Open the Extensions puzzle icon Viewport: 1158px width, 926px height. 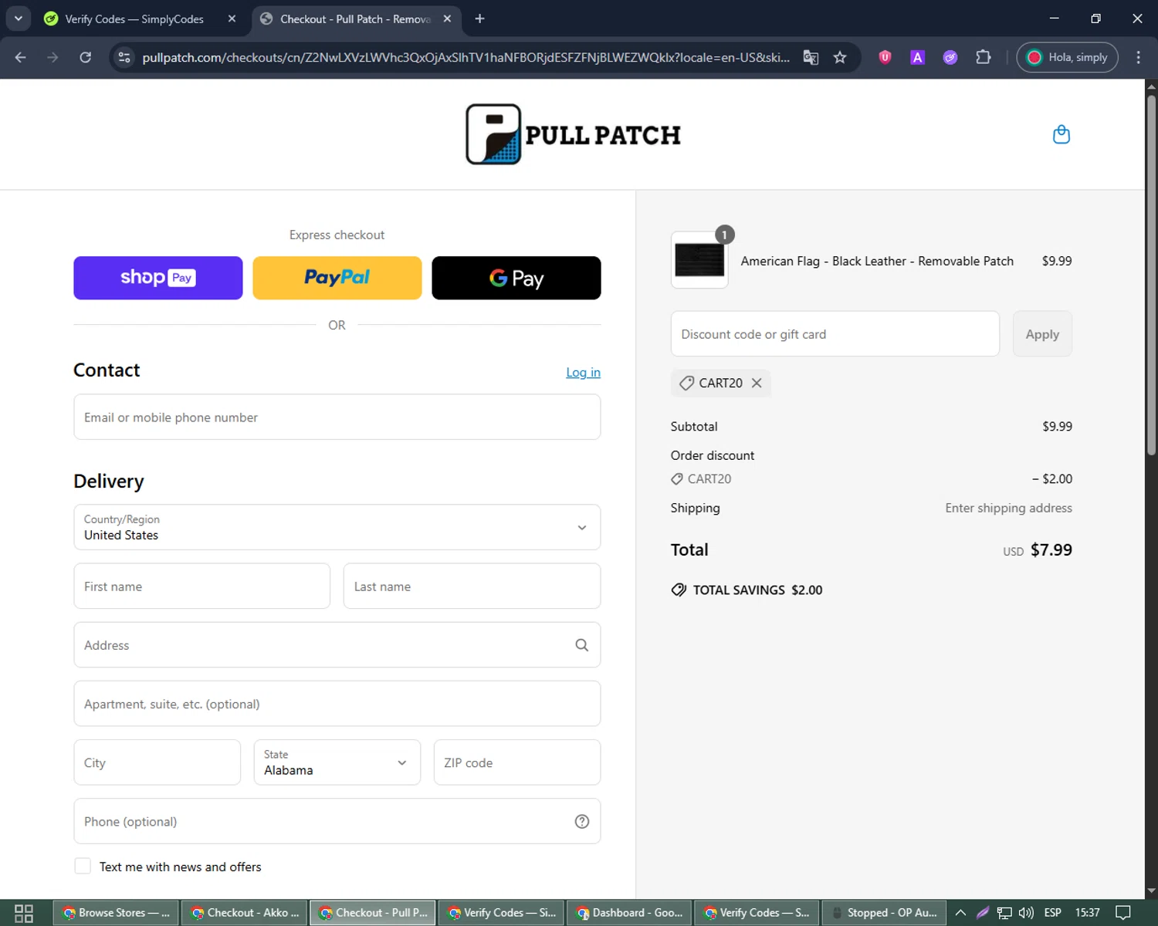click(x=983, y=57)
